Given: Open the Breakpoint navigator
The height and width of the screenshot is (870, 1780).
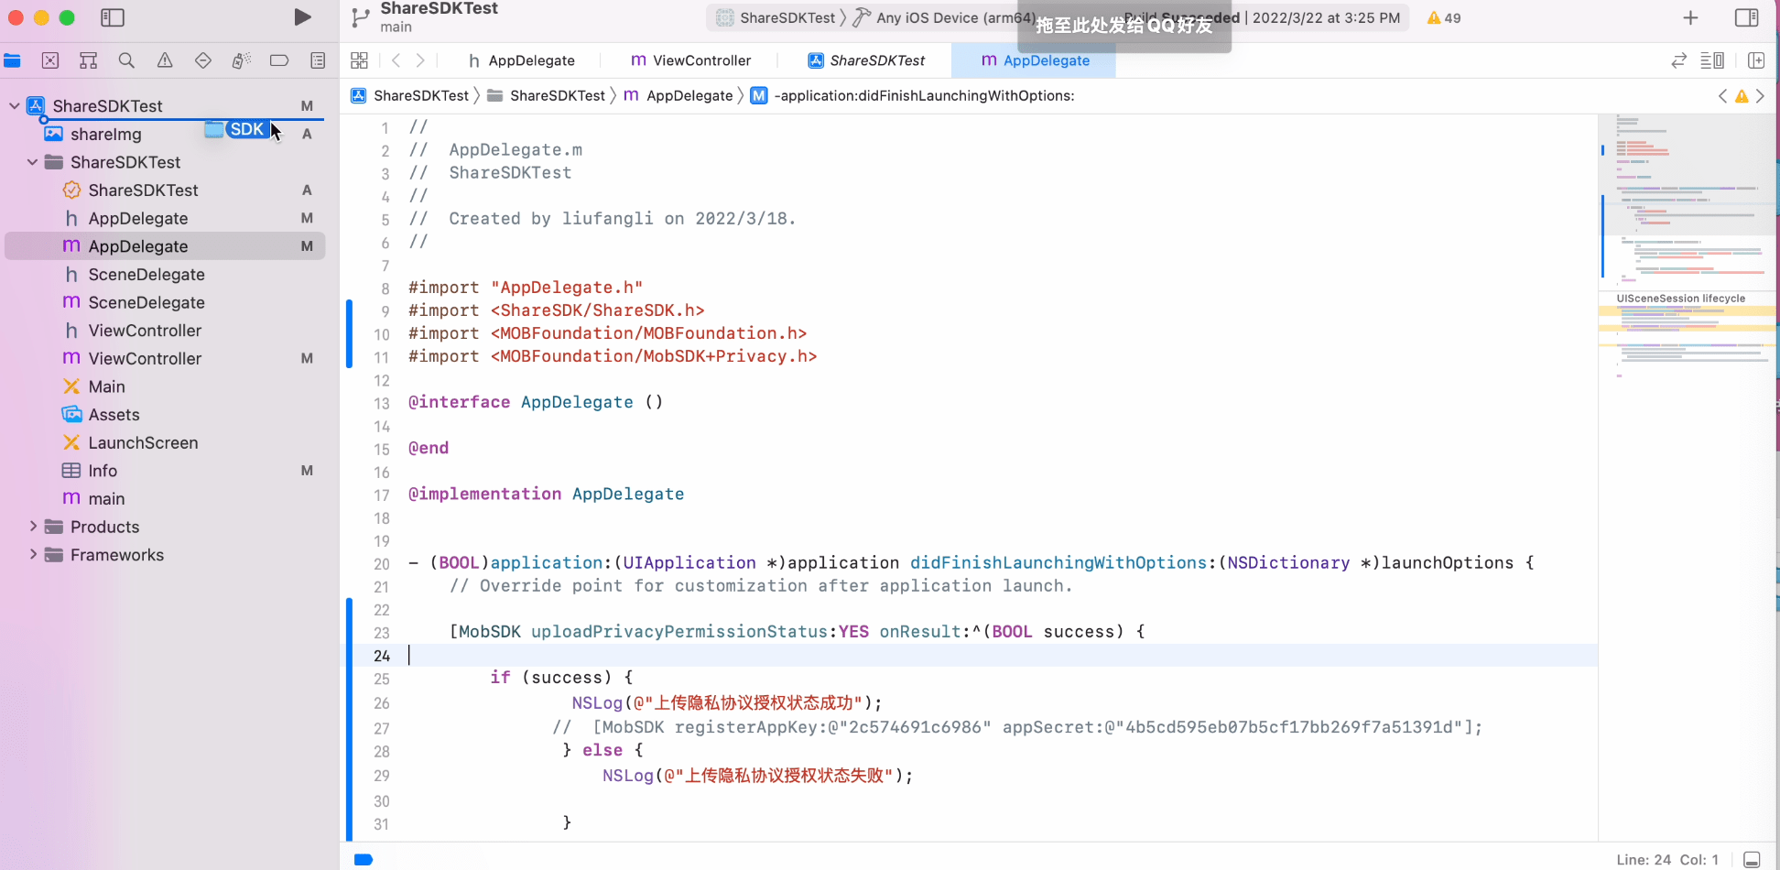Looking at the screenshot, I should (x=279, y=60).
